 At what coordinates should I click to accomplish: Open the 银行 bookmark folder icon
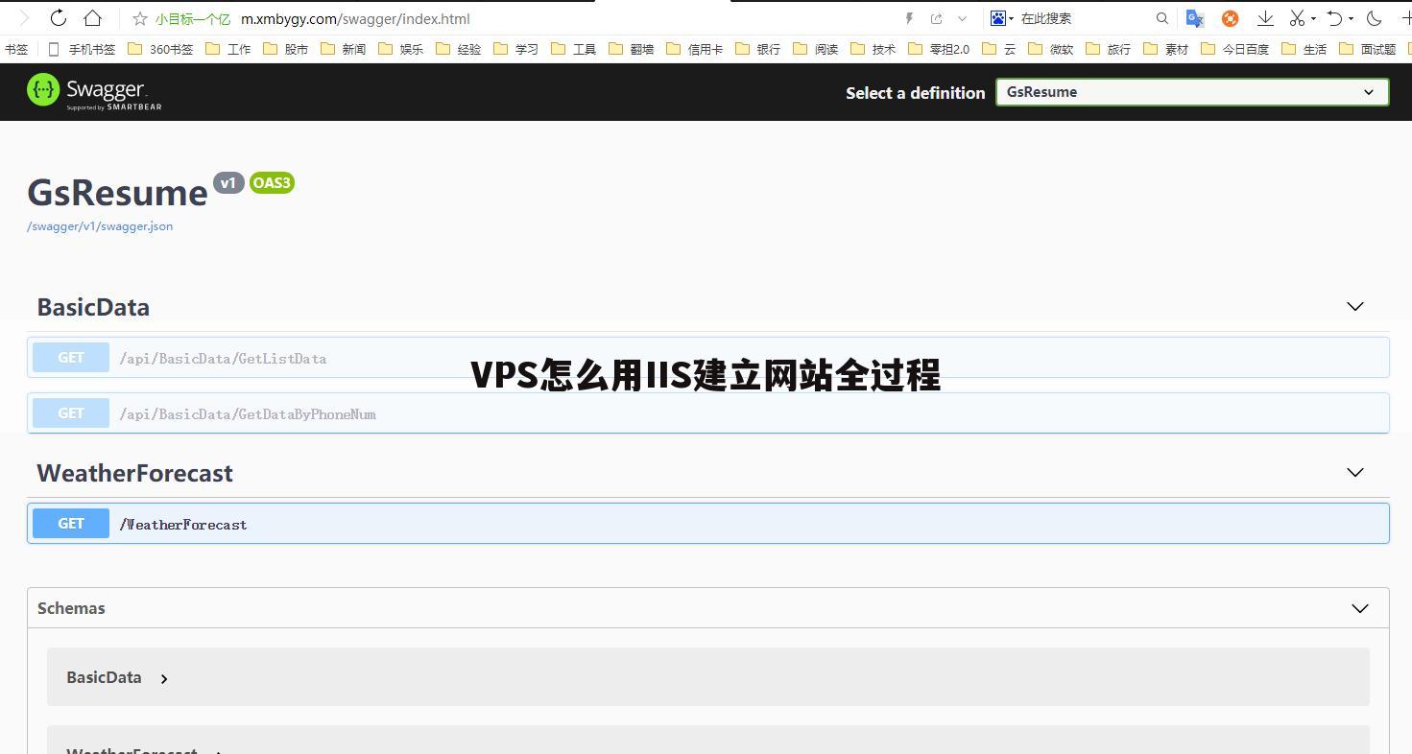743,48
